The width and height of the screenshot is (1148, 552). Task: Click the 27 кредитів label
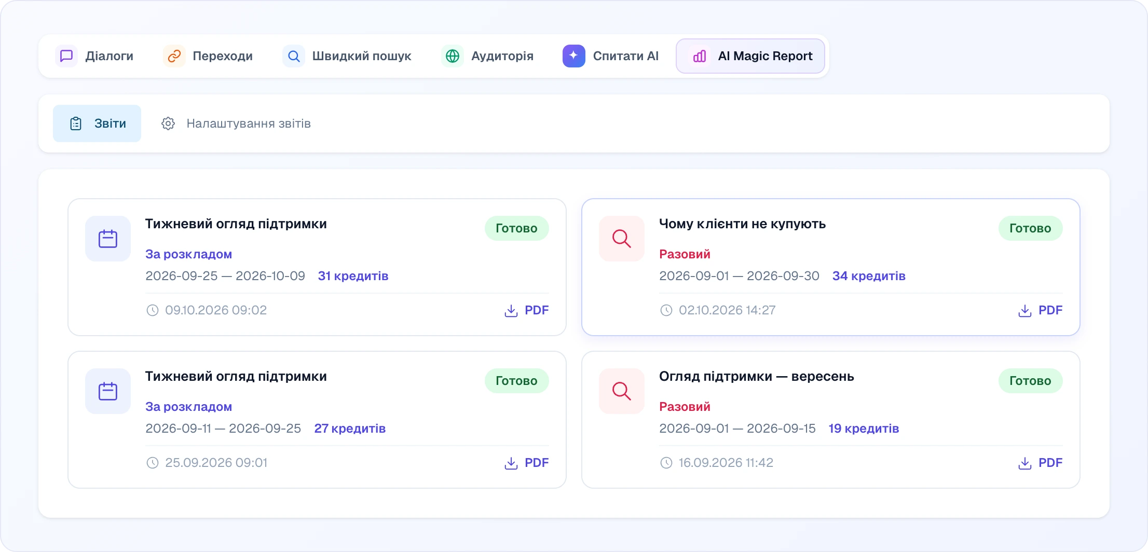pos(350,429)
